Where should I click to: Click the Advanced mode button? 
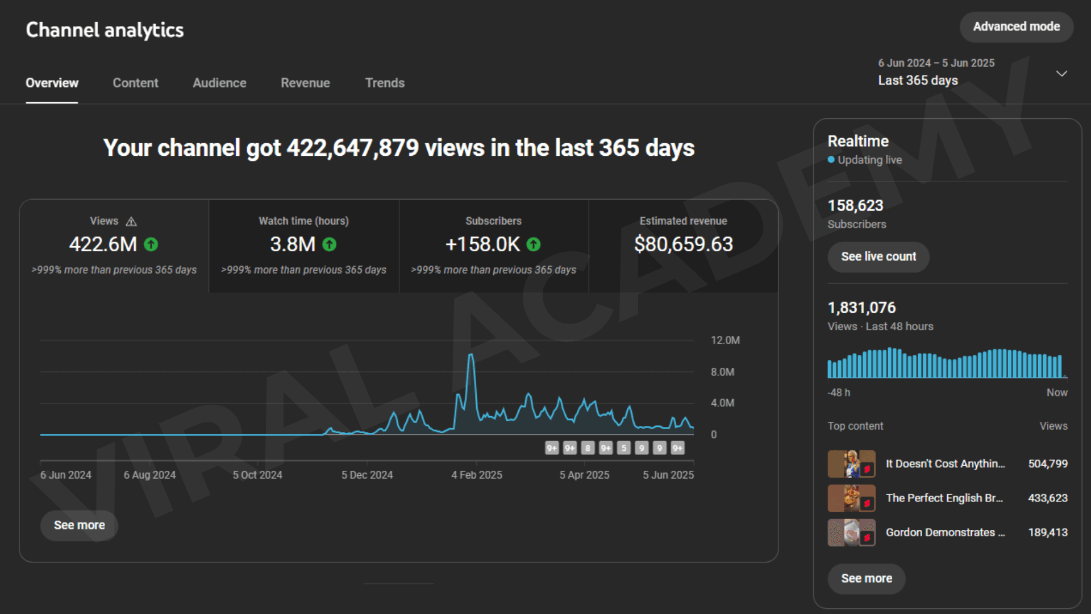[1016, 27]
